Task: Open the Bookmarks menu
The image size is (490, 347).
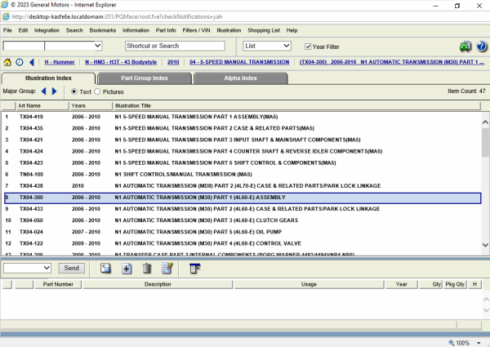Action: pos(102,30)
